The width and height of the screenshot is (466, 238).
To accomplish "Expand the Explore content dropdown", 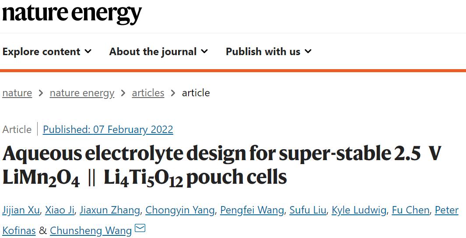I will click(47, 52).
